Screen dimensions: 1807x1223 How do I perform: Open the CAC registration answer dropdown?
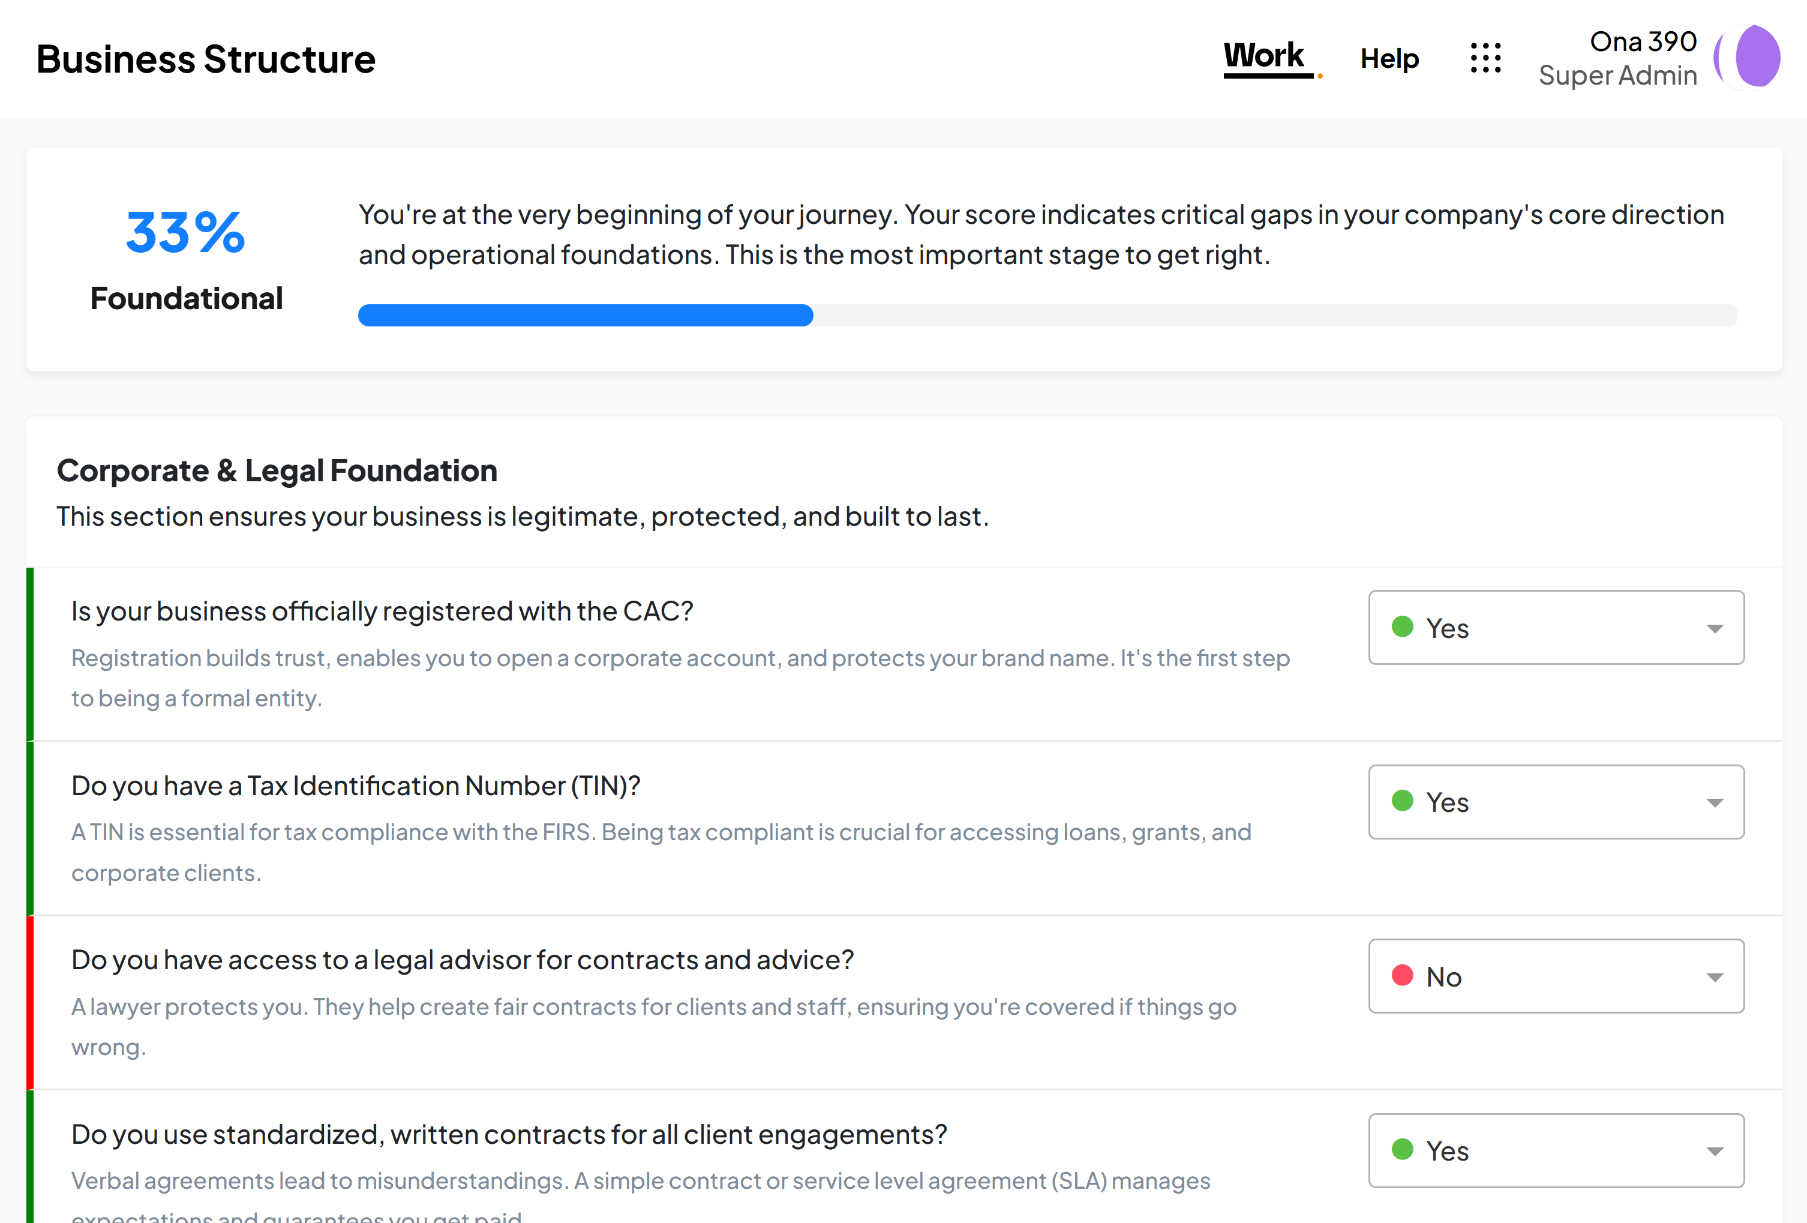[x=1555, y=628]
